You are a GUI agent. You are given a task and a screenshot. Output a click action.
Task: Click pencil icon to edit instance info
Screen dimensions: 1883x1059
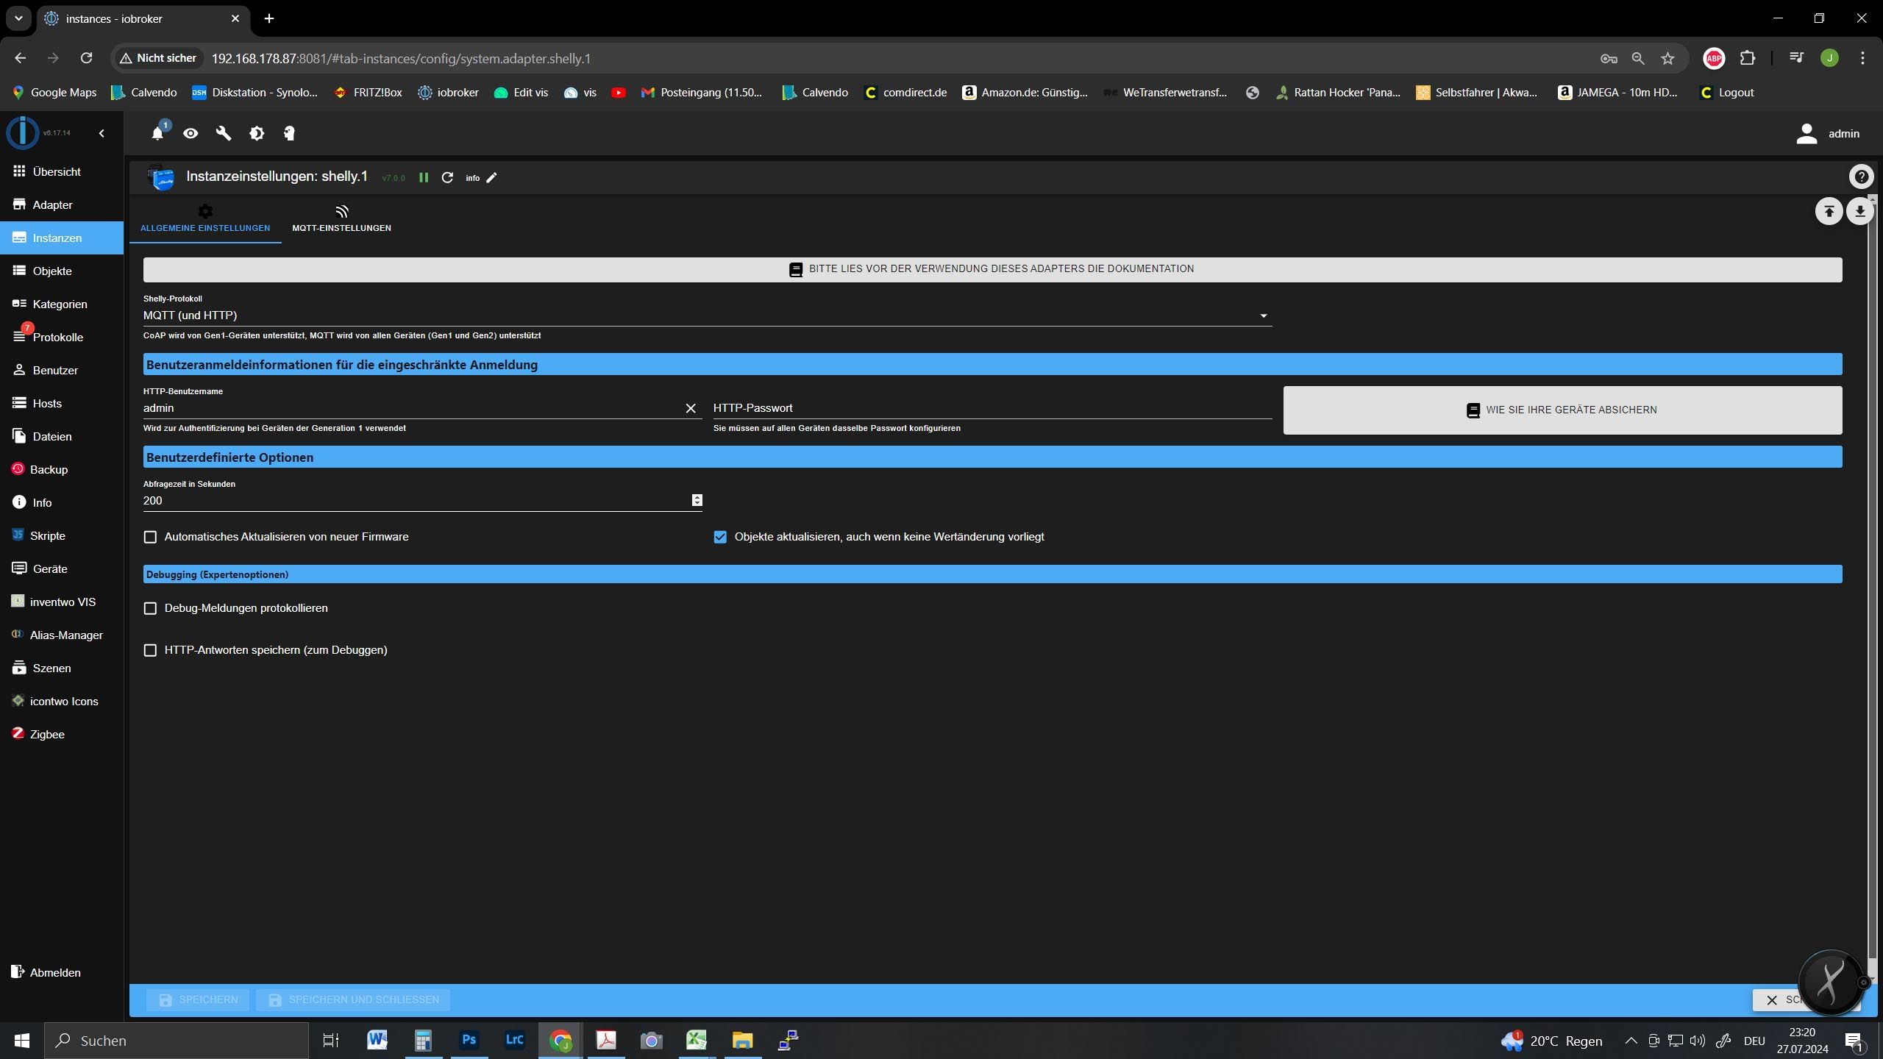pyautogui.click(x=492, y=177)
